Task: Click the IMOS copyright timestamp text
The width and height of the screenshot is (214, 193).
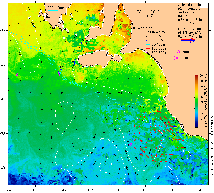Action: pos(212,148)
